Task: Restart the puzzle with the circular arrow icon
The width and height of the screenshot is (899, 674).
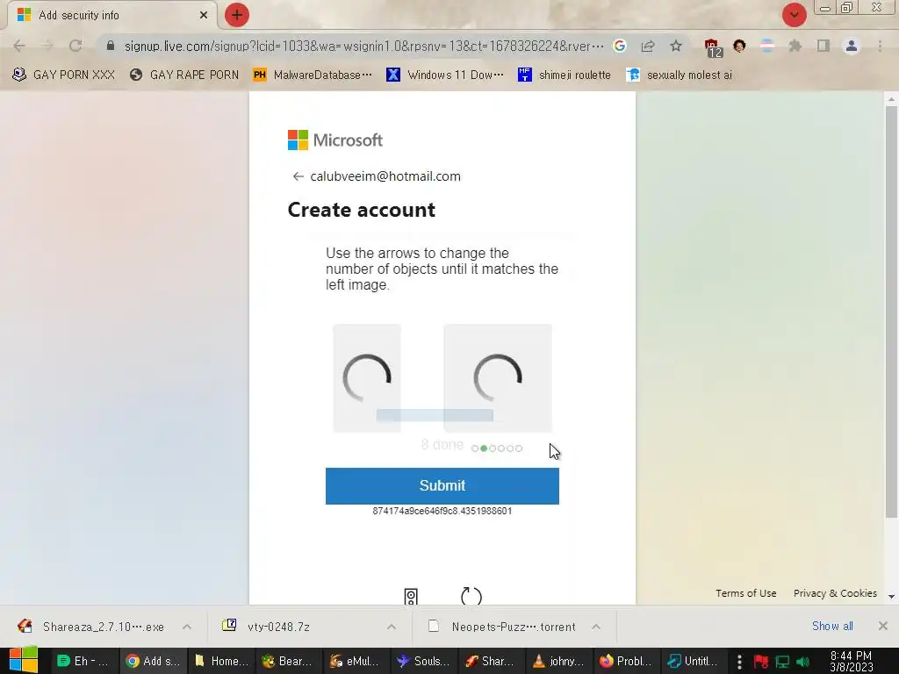Action: coord(471,597)
